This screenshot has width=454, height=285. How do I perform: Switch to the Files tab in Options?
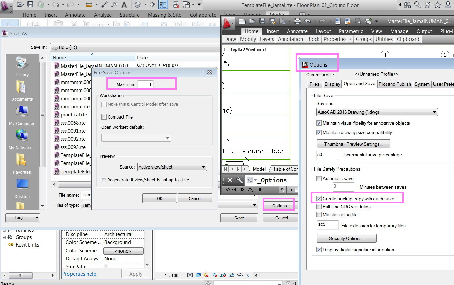pos(314,84)
